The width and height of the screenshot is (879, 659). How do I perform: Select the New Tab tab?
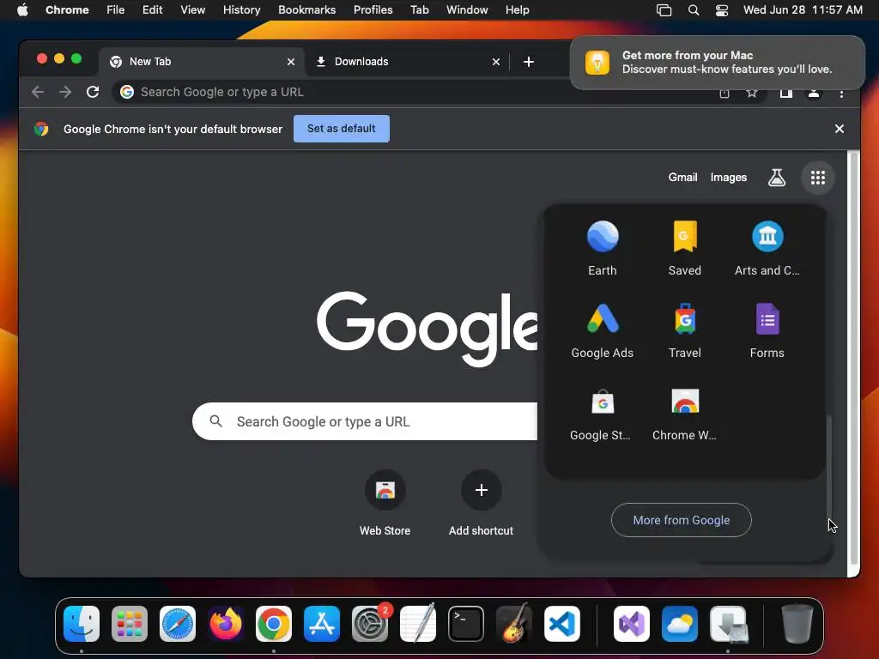click(x=202, y=62)
